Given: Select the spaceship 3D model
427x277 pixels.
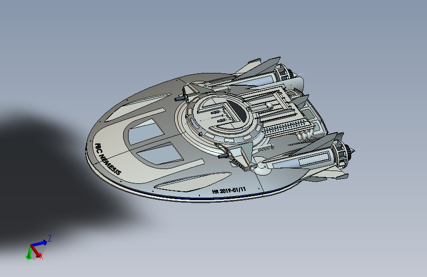Looking at the screenshot, I should click(225, 130).
